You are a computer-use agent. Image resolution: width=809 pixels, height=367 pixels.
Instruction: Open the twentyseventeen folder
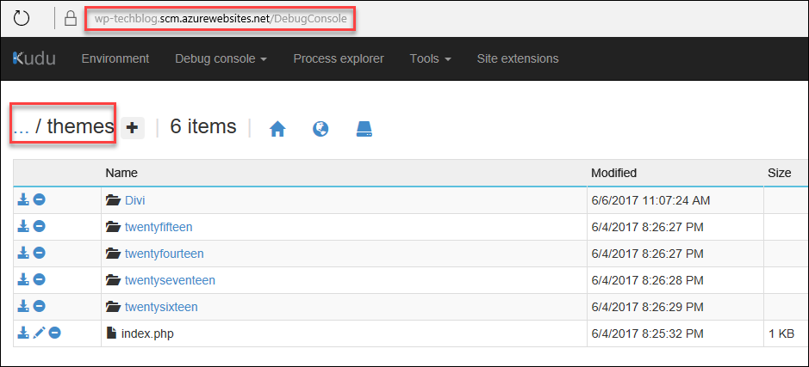170,280
